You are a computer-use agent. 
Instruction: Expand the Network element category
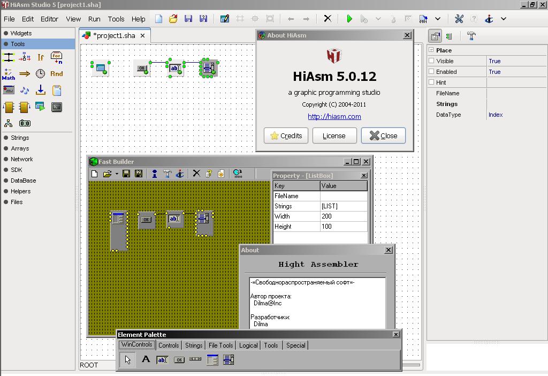(21, 159)
